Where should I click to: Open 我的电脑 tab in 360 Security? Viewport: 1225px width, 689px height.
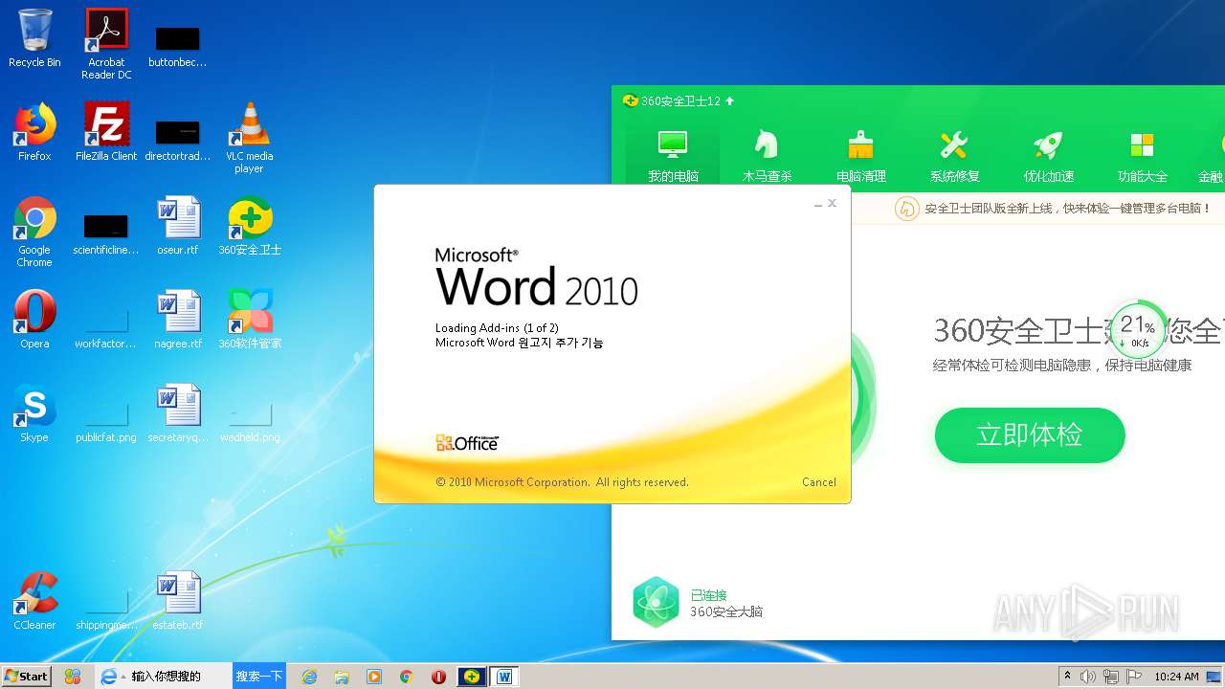[x=673, y=156]
